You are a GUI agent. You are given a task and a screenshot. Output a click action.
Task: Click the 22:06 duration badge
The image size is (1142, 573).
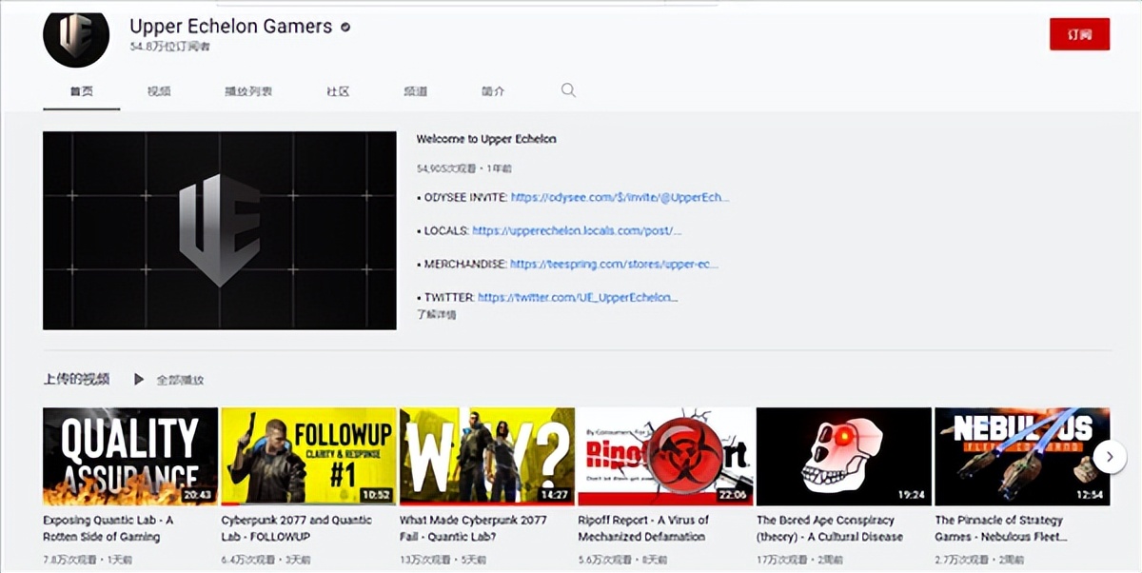click(733, 495)
